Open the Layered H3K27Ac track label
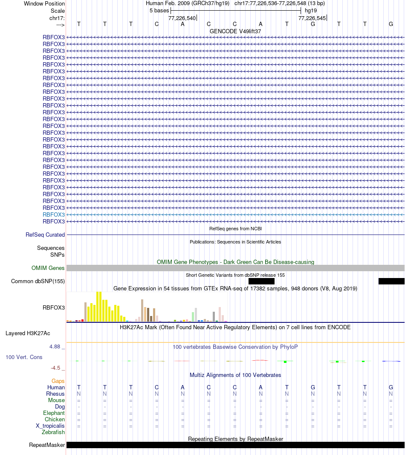 tap(28, 333)
